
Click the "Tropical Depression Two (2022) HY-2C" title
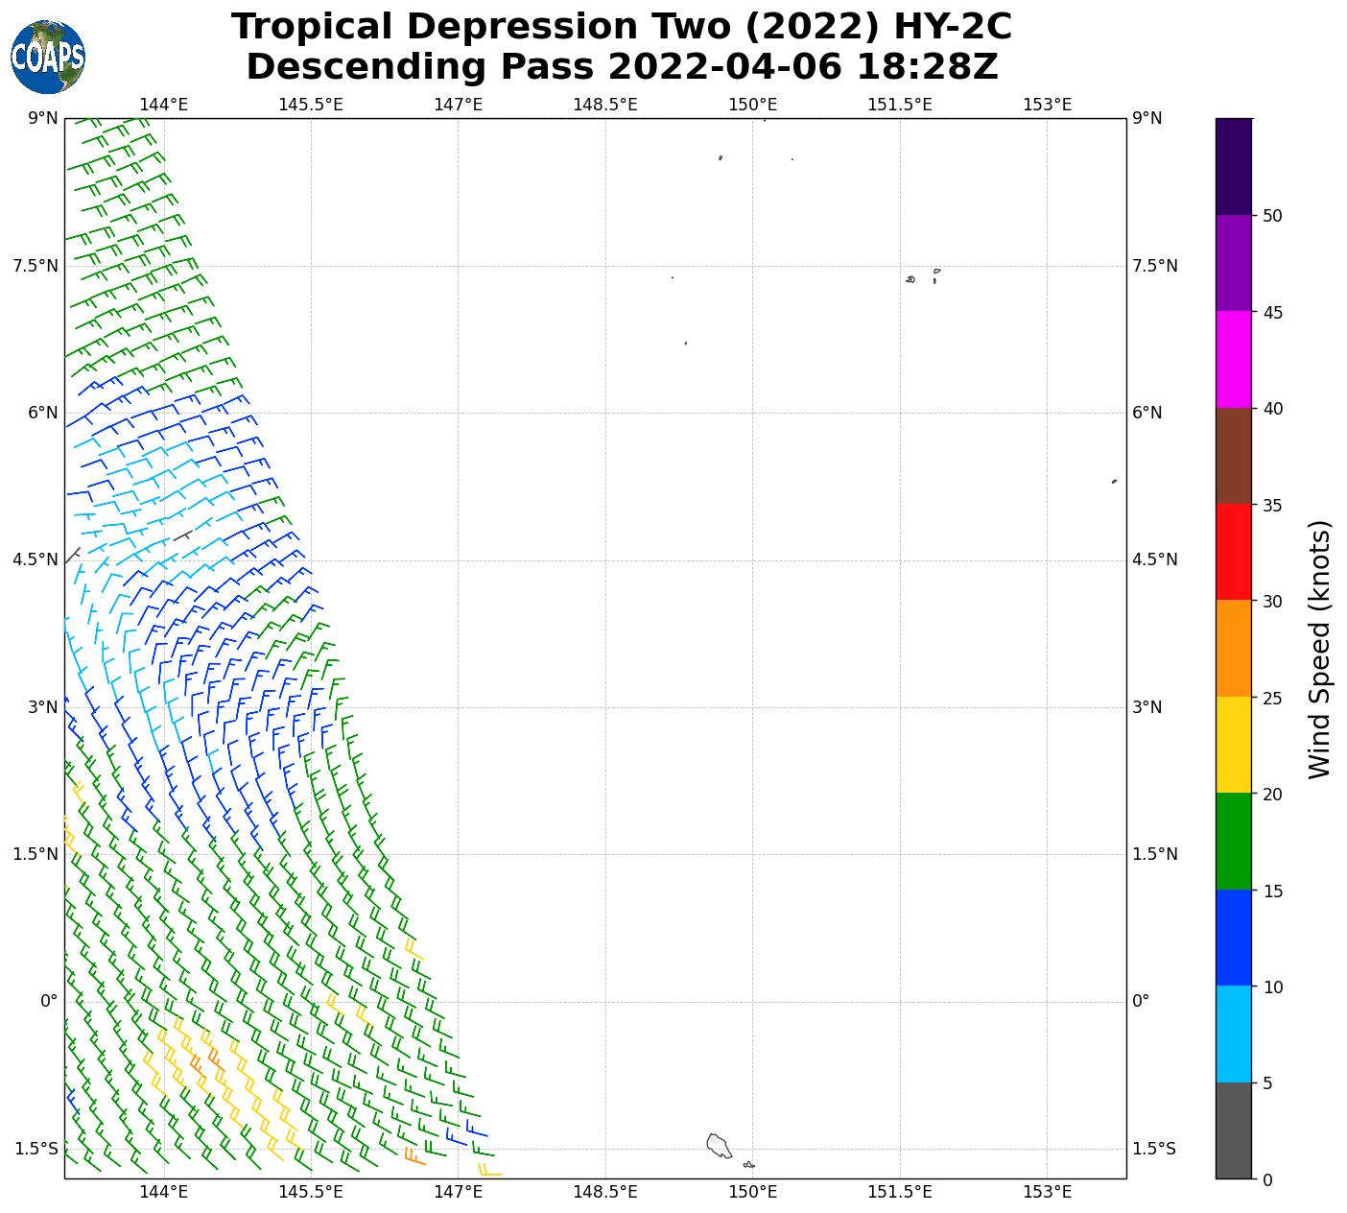[x=622, y=26]
